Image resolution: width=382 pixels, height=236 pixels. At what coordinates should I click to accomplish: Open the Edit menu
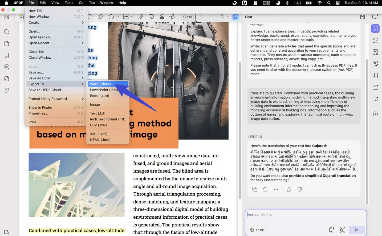pos(43,3)
